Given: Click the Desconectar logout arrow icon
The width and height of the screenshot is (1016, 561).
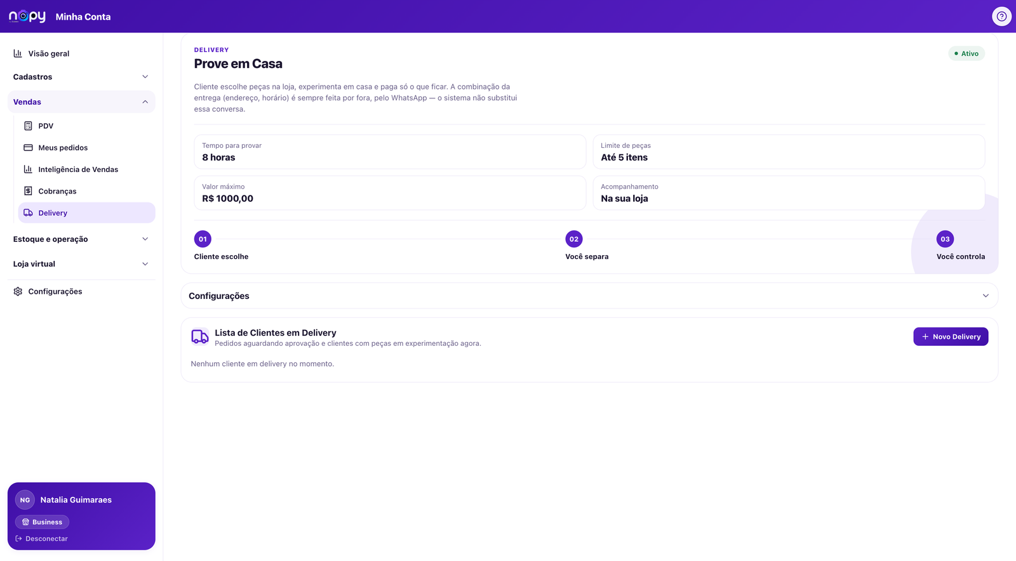Looking at the screenshot, I should point(18,539).
